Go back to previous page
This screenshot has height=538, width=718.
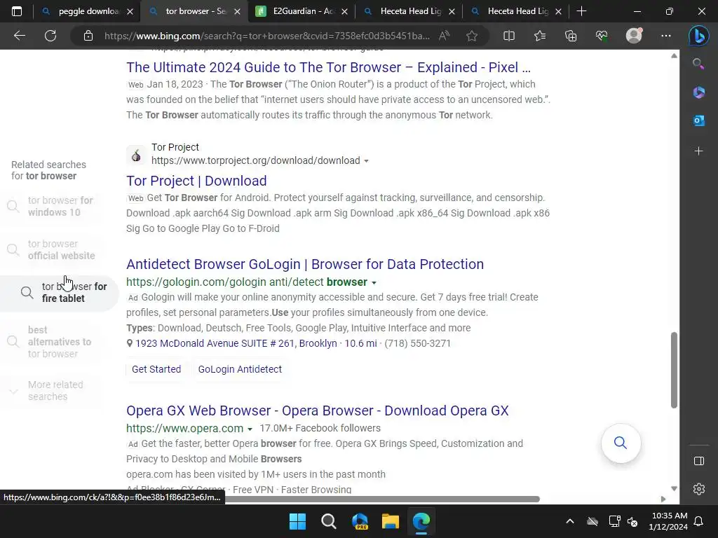click(19, 36)
